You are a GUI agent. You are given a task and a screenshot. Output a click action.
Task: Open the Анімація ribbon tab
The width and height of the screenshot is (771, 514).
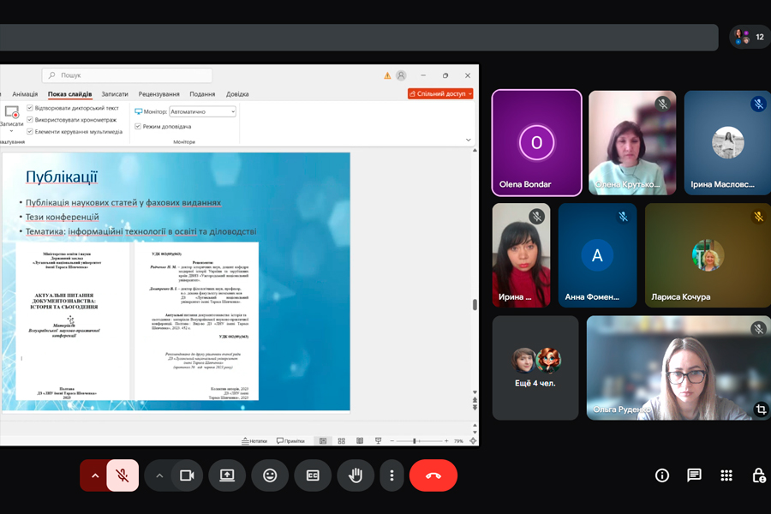click(x=25, y=94)
